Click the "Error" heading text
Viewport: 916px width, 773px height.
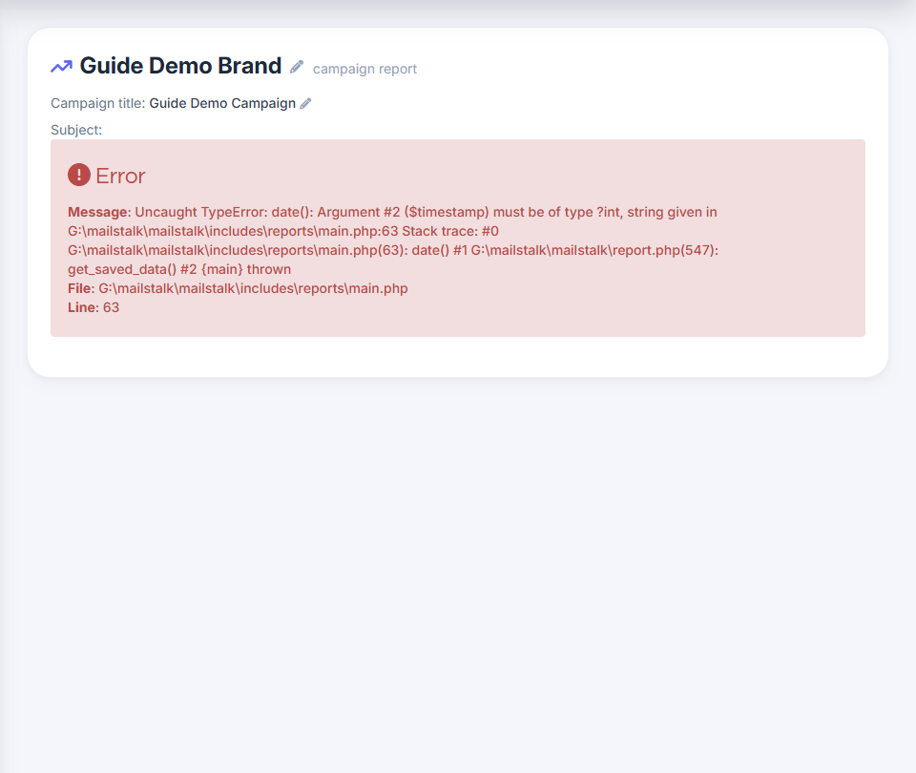point(120,176)
